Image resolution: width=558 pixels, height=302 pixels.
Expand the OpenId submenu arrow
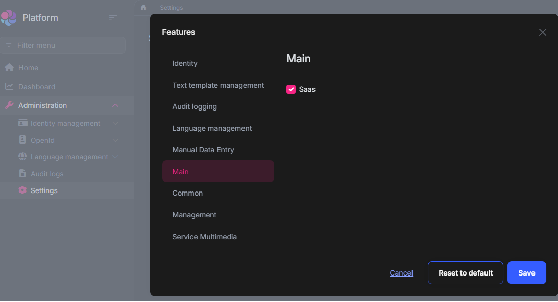pyautogui.click(x=115, y=140)
